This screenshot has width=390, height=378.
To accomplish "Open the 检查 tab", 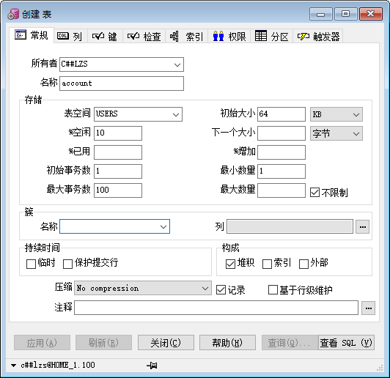I will 144,37.
